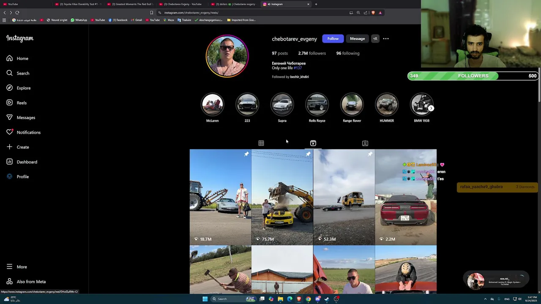The image size is (541, 304).
Task: Go to Instagram Home in the sidebar
Action: [x=17, y=58]
